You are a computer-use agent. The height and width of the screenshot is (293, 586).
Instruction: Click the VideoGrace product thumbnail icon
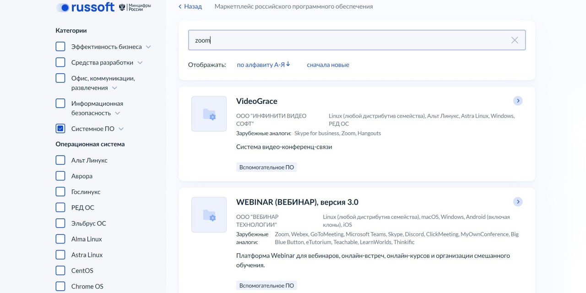(209, 114)
